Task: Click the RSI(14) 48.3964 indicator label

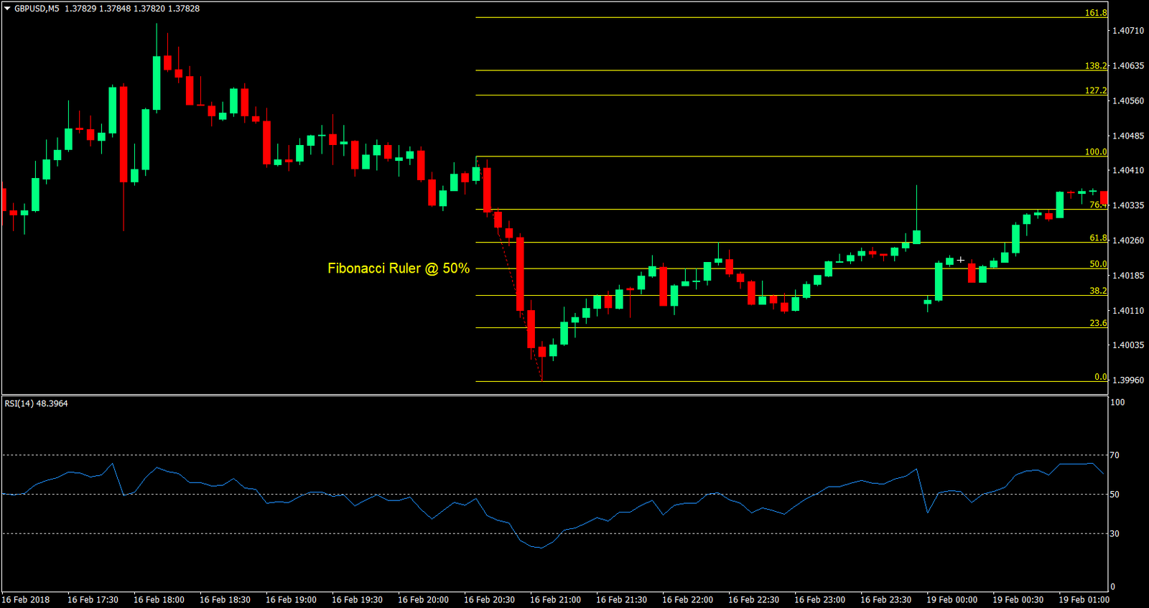Action: [36, 403]
